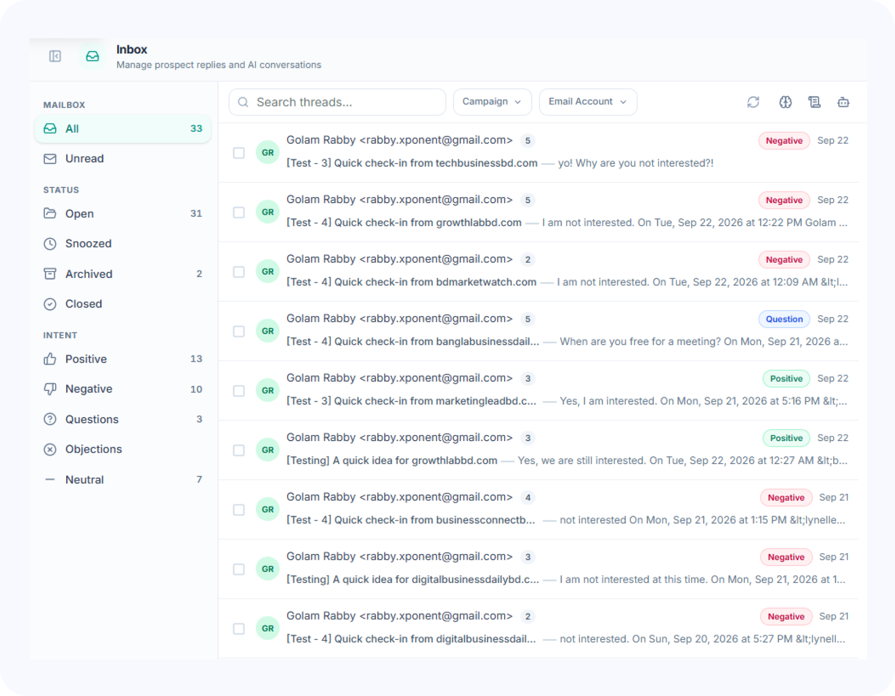Select checkbox for bdmarketwatch.com thread
Viewport: 895px width, 696px height.
[x=239, y=272]
